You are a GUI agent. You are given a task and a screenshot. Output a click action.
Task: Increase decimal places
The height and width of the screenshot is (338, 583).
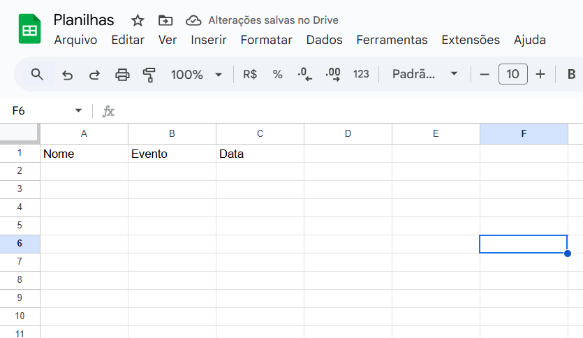click(x=333, y=74)
